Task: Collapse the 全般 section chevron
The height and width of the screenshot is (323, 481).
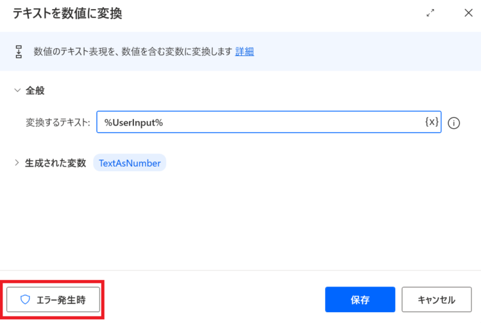Action: click(x=17, y=90)
